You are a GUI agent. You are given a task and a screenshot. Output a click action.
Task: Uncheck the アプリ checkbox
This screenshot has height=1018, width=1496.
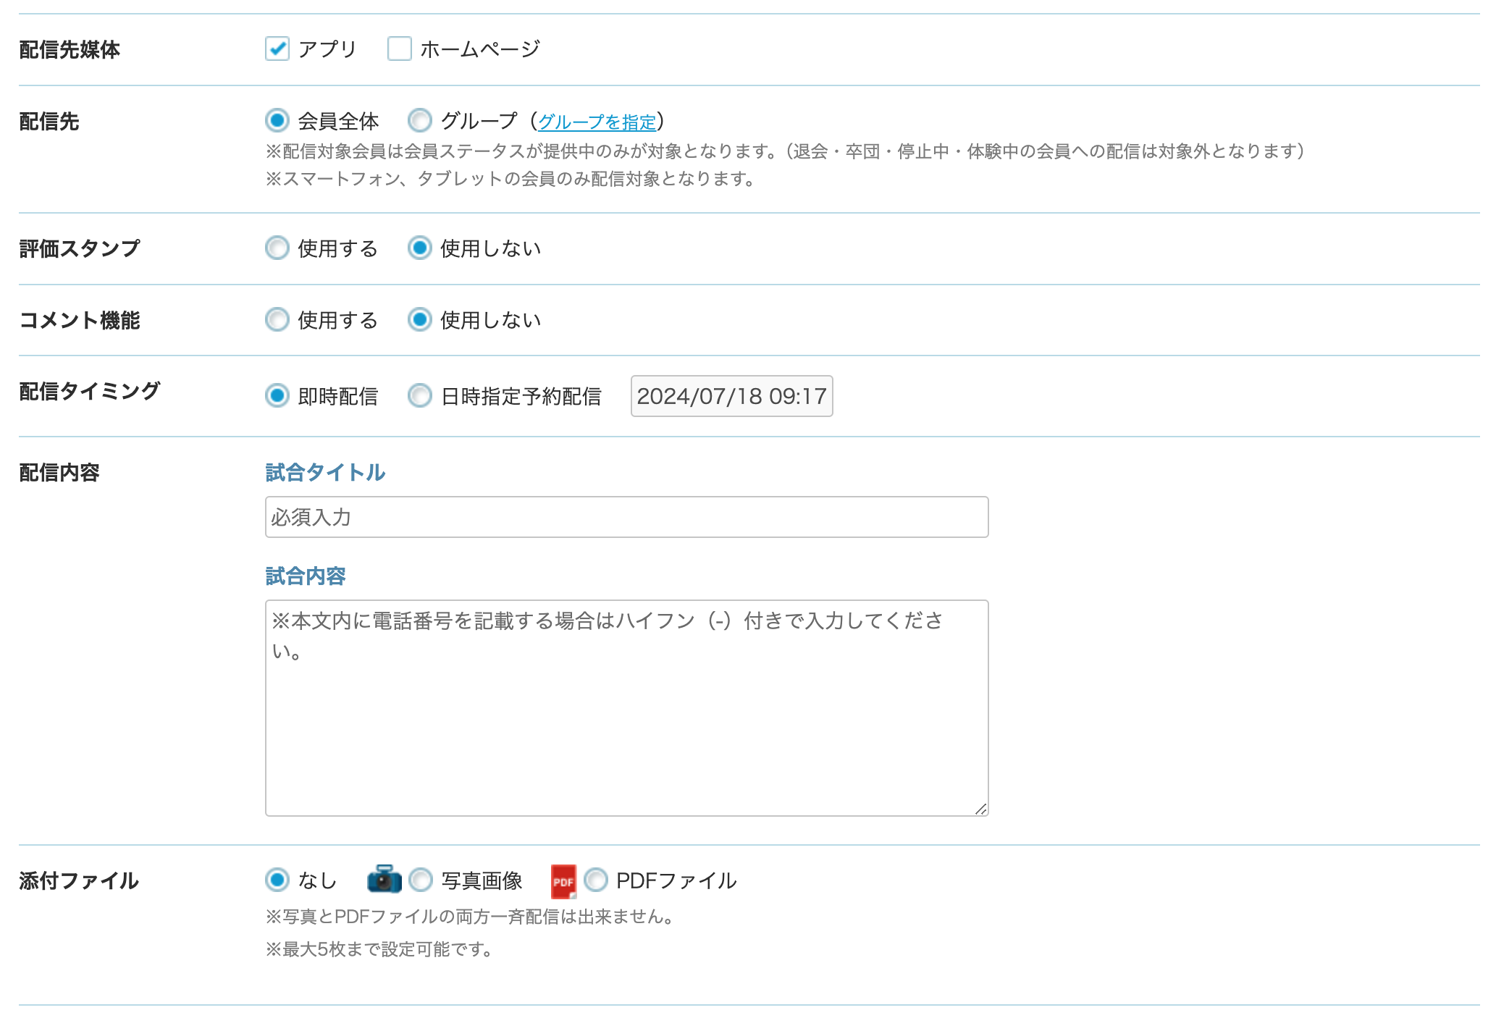pos(277,49)
